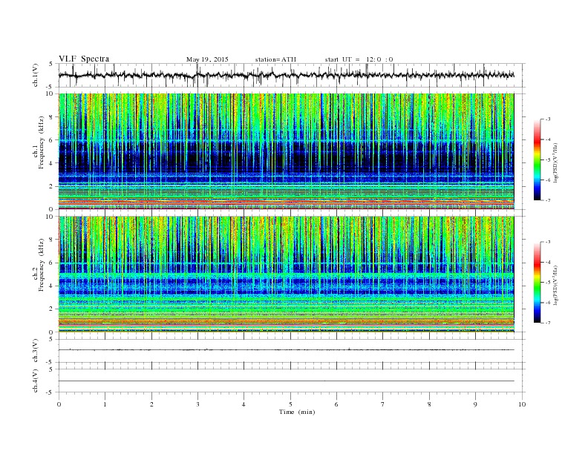Click time axis tick label "6"

(336, 404)
